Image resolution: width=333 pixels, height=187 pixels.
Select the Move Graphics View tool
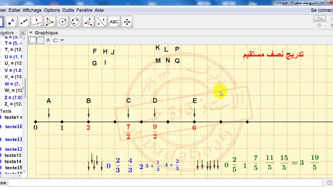pyautogui.click(x=127, y=22)
